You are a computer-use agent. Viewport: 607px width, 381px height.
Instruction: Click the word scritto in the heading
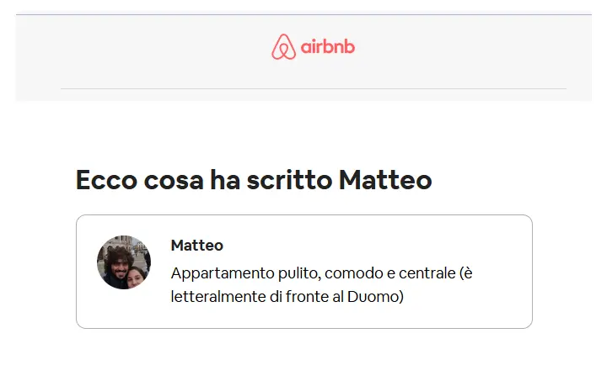pos(289,180)
